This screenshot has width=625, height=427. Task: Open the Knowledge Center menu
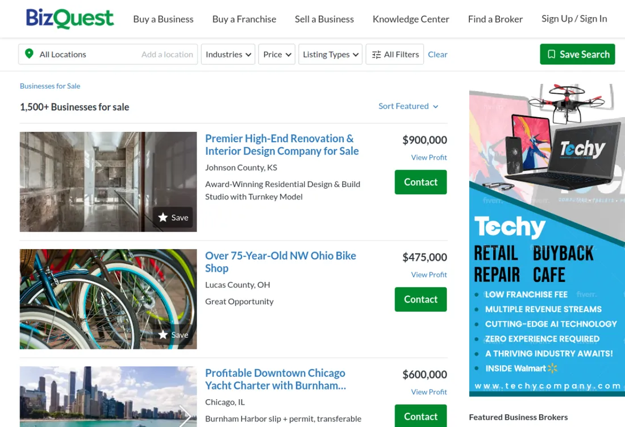point(411,19)
